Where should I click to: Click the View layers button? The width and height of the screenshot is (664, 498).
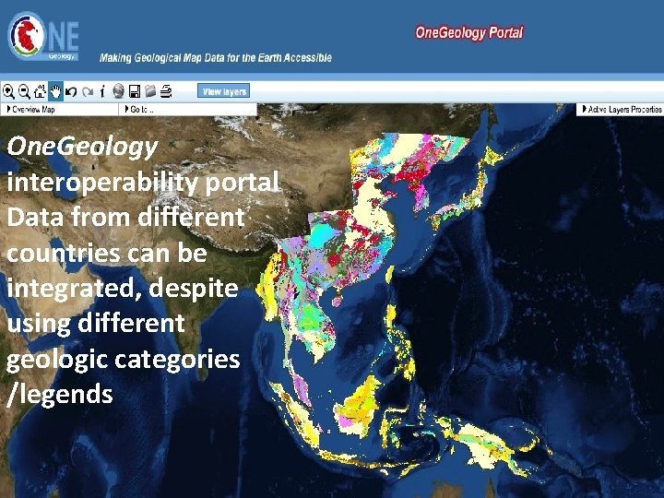coord(223,91)
